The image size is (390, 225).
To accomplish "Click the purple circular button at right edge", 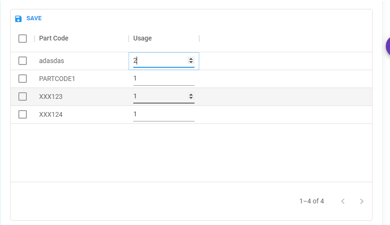I will point(388,46).
